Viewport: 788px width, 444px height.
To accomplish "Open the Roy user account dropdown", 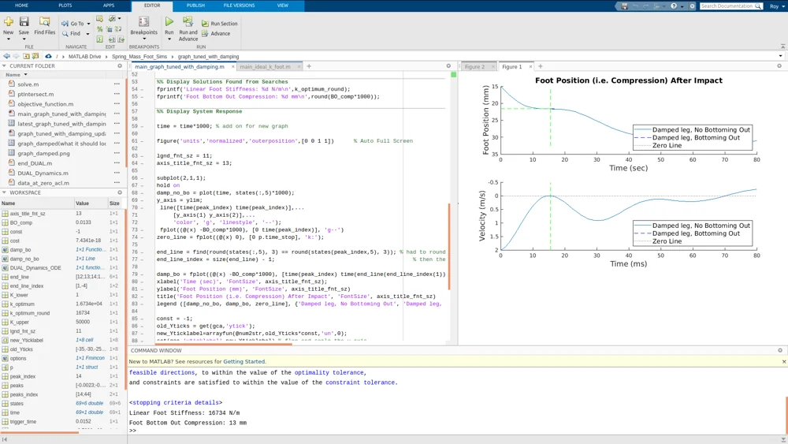I will click(x=776, y=6).
